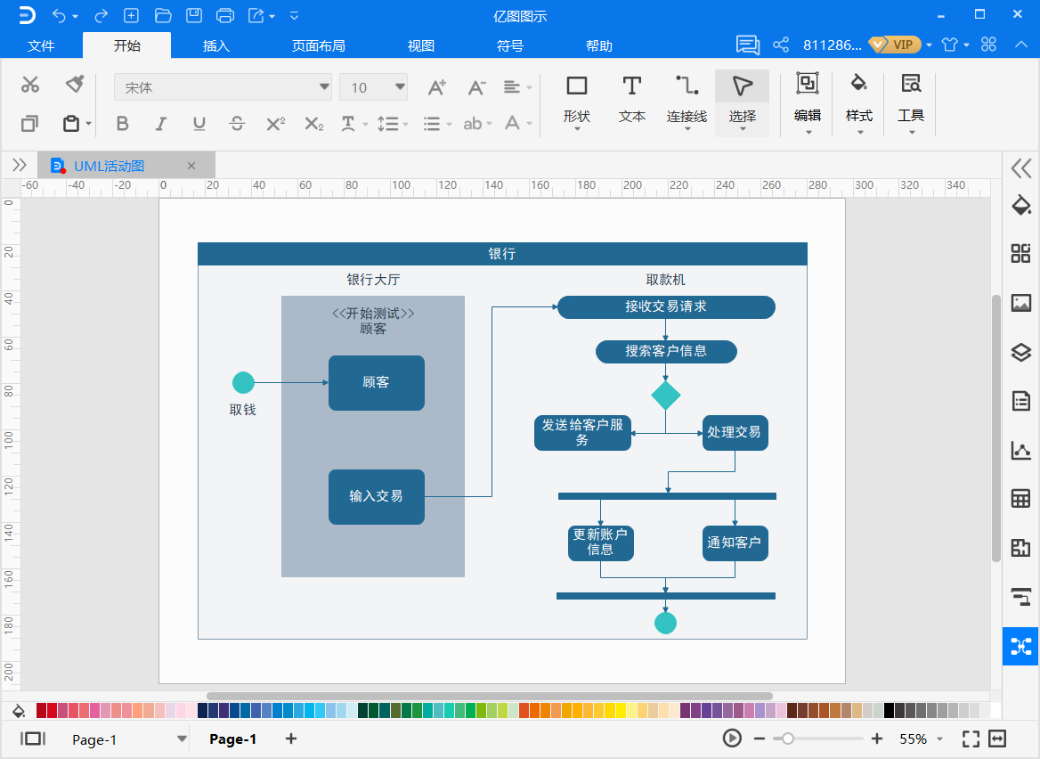Open the chart panel icon in right sidebar

point(1020,451)
